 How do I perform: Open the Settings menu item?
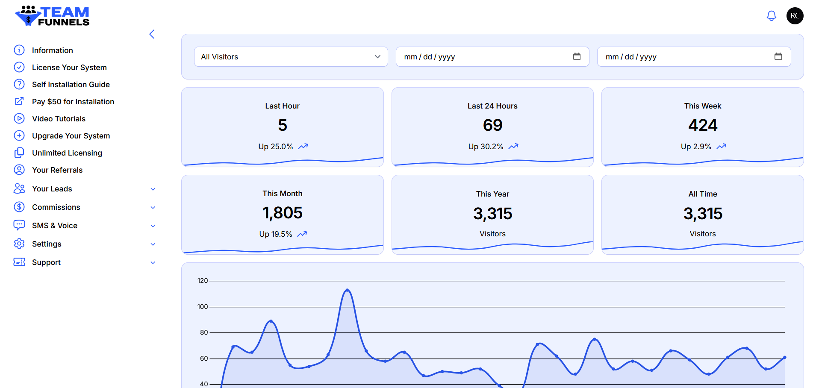47,244
